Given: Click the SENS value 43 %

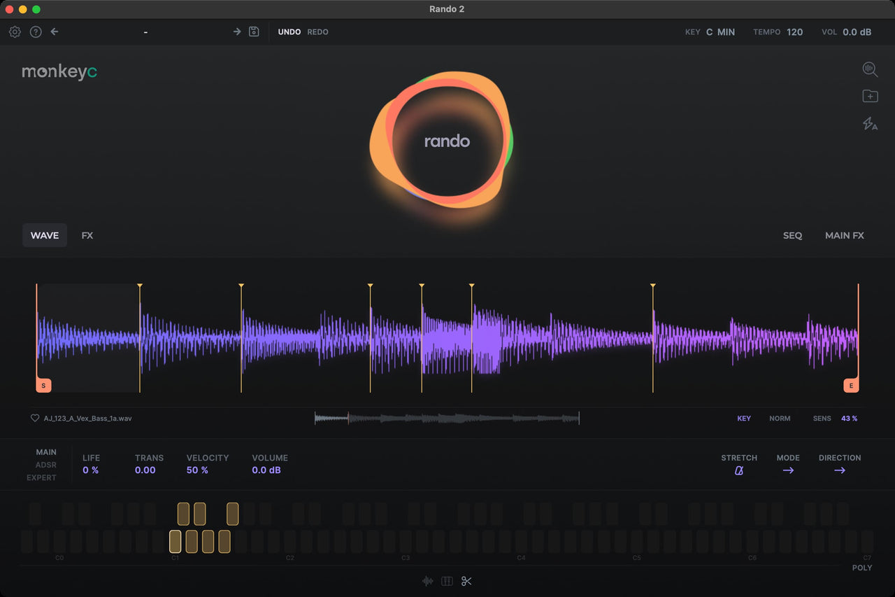Looking at the screenshot, I should pos(850,419).
